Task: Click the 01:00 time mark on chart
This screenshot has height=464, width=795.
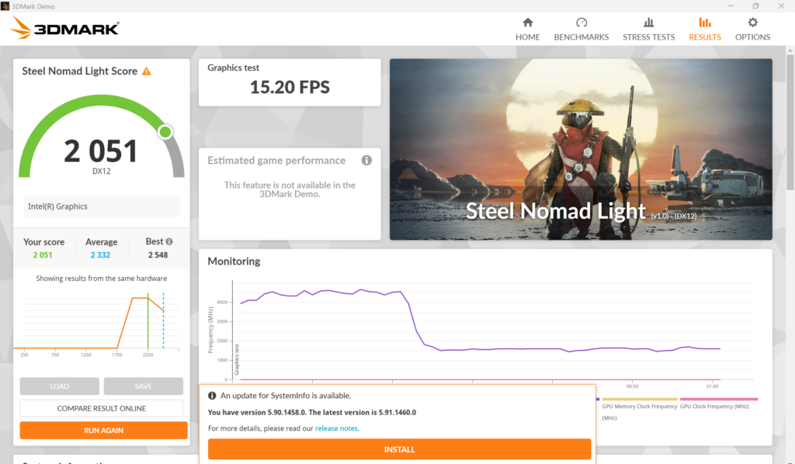Action: click(x=713, y=386)
